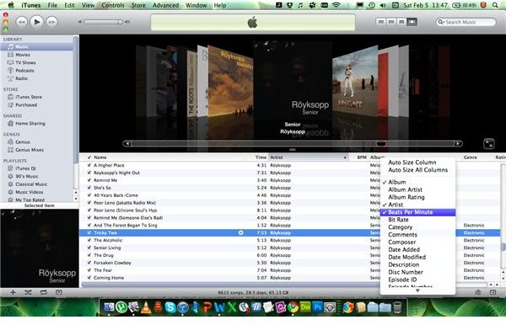Skip to the next track
The height and width of the screenshot is (325, 506).
click(52, 22)
